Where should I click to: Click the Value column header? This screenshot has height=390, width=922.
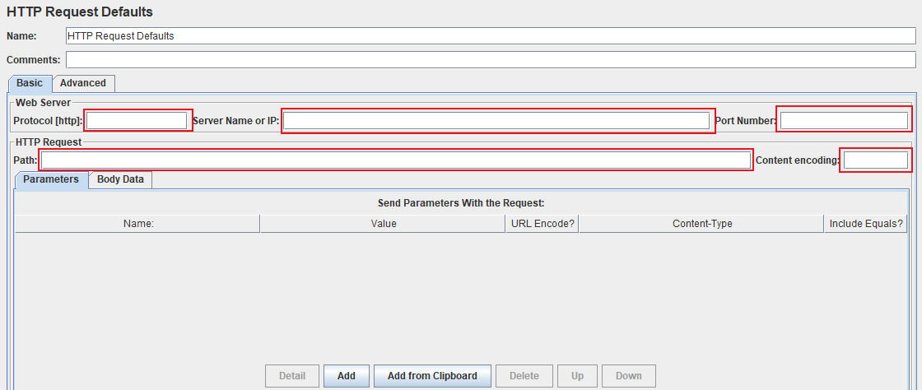(383, 224)
